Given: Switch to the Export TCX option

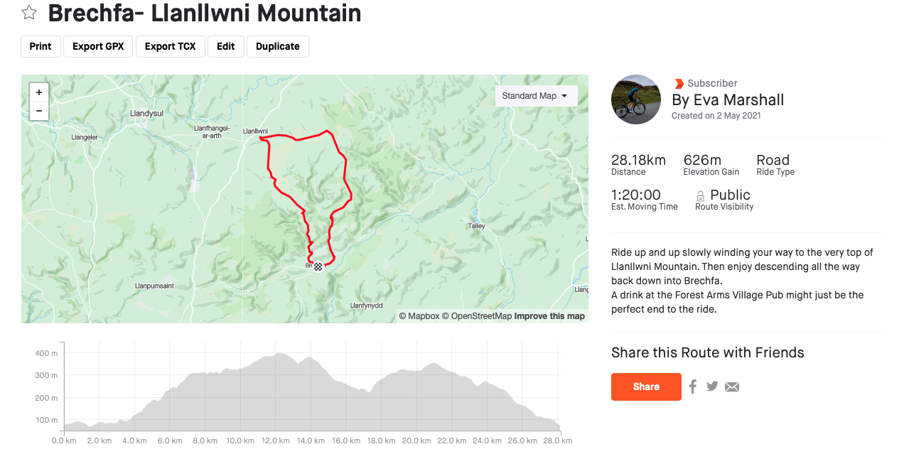Looking at the screenshot, I should click(x=170, y=46).
